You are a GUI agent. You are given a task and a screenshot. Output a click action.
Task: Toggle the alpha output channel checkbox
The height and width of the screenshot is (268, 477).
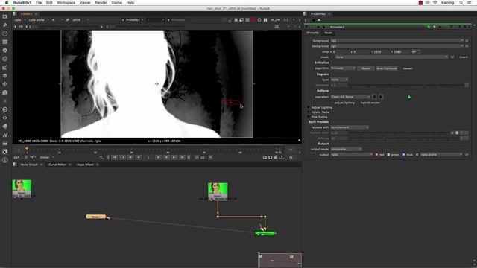pos(417,155)
